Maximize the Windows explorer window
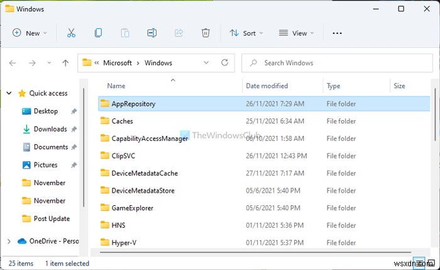440x270 pixels. (x=401, y=9)
